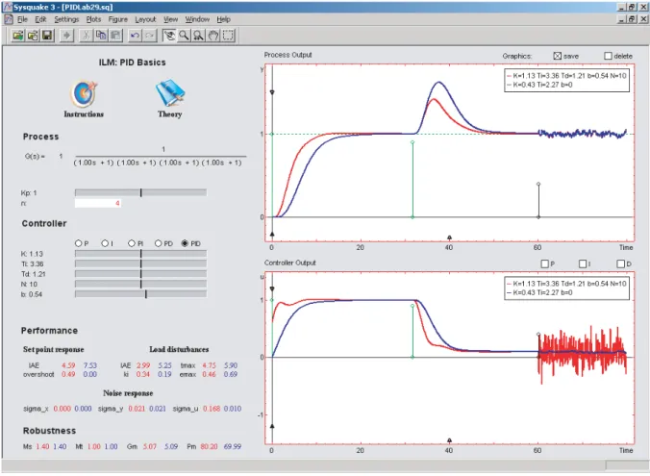The width and height of the screenshot is (650, 476).
Task: Click the "Set point response" heading
Action: (x=54, y=349)
